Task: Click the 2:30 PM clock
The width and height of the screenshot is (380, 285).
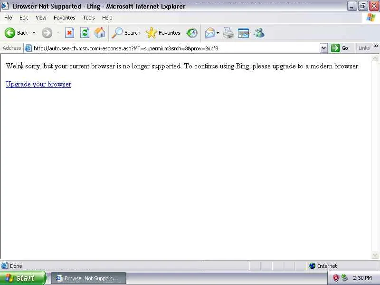Action: pos(362,278)
